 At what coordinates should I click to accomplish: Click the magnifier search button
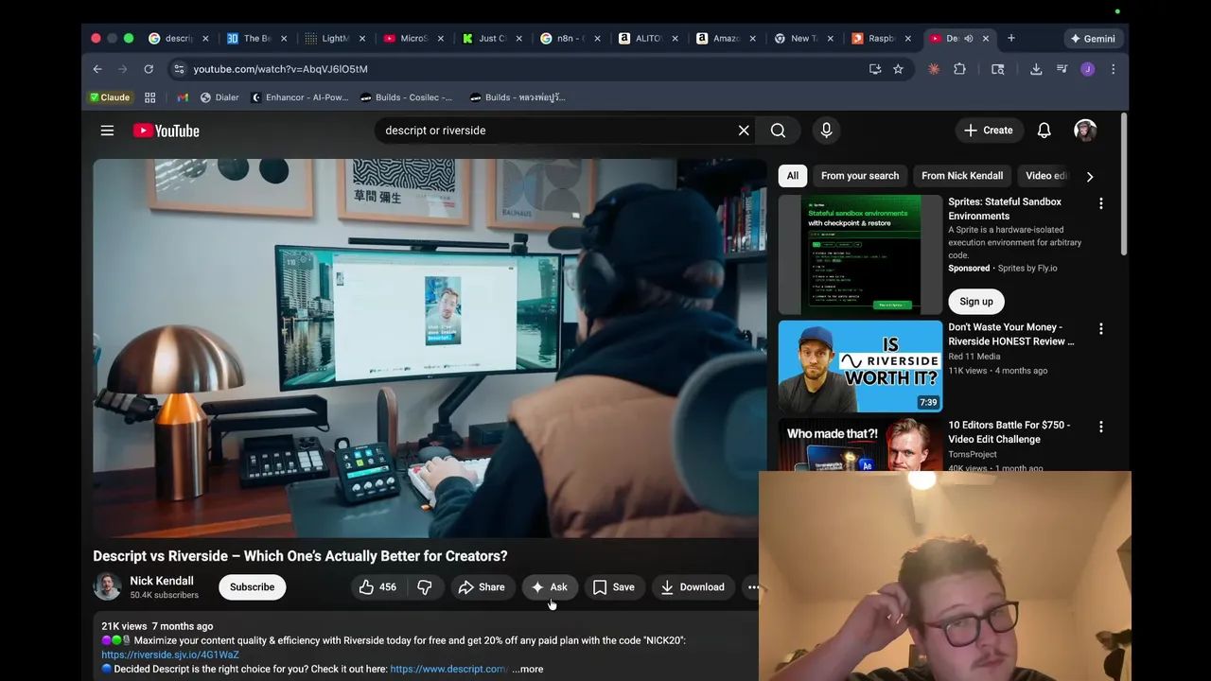(778, 131)
